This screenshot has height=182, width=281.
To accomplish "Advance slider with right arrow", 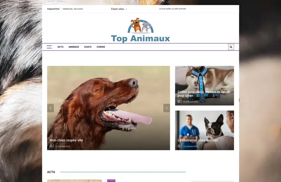I will click(167, 108).
